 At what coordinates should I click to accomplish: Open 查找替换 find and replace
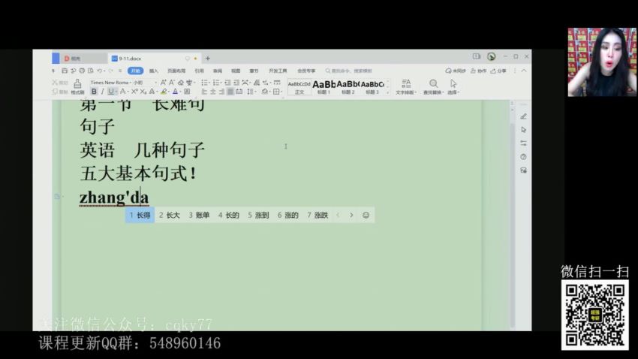click(x=433, y=87)
